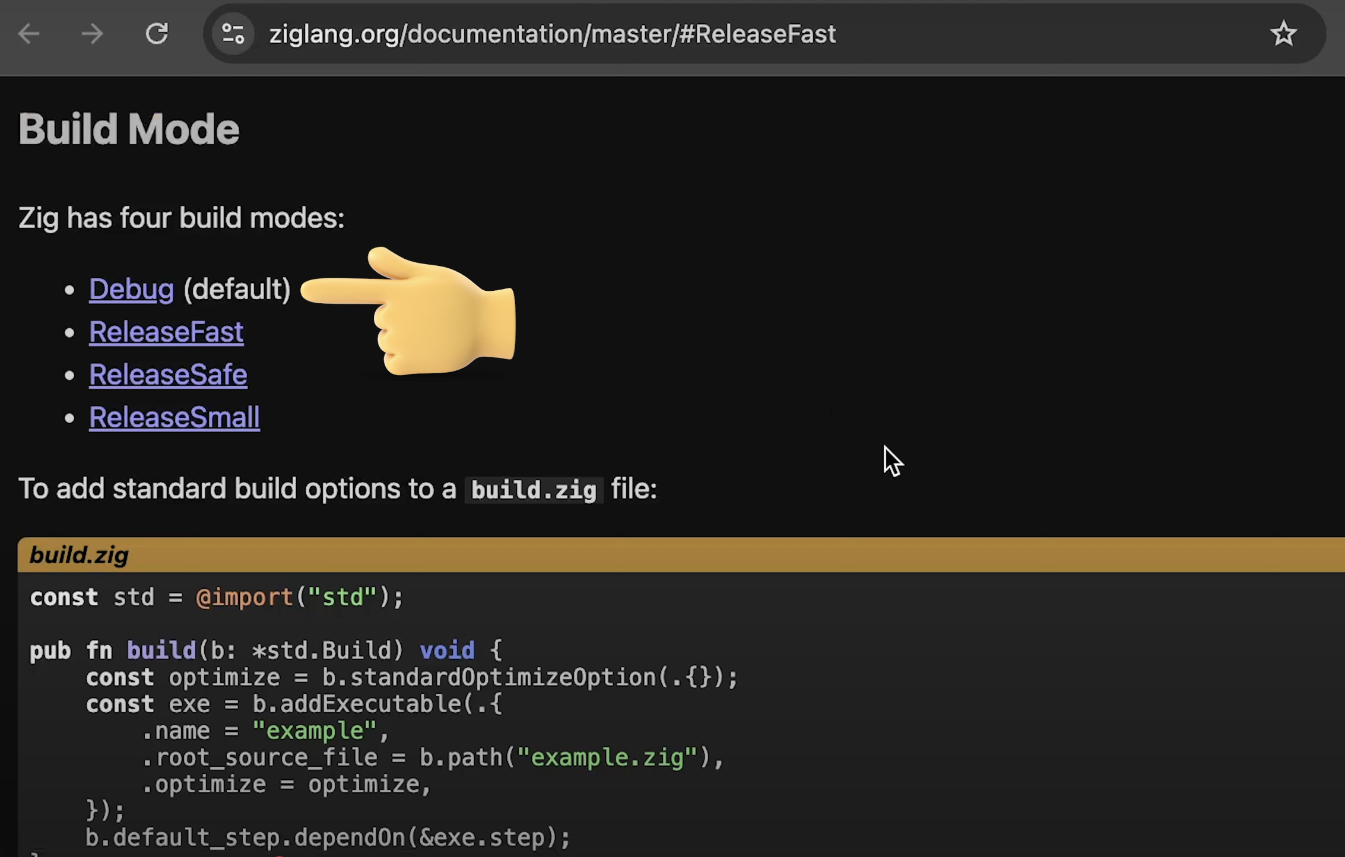Image resolution: width=1345 pixels, height=857 pixels.
Task: Click the browser forward arrow
Action: 92,34
